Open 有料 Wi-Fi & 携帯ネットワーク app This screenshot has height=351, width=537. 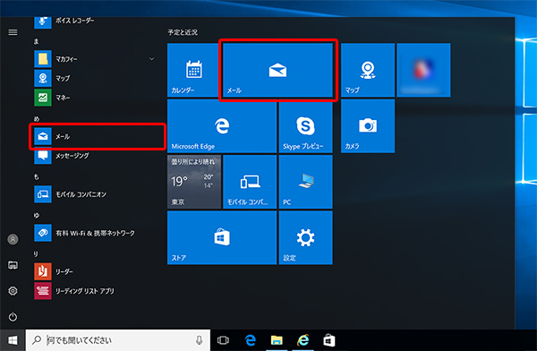pos(95,233)
